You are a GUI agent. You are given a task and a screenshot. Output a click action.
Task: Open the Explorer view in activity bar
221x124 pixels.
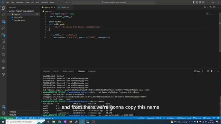tap(3, 8)
